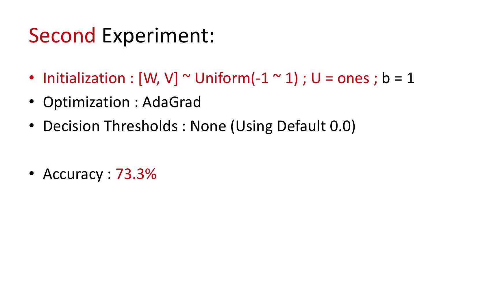This screenshot has height=281, width=500.
Task: Click the bullet before Accuracy
Action: (x=32, y=174)
